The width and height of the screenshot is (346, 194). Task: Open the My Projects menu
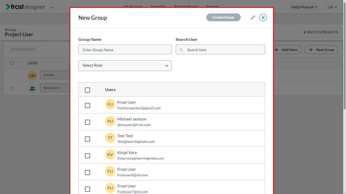pyautogui.click(x=134, y=6)
